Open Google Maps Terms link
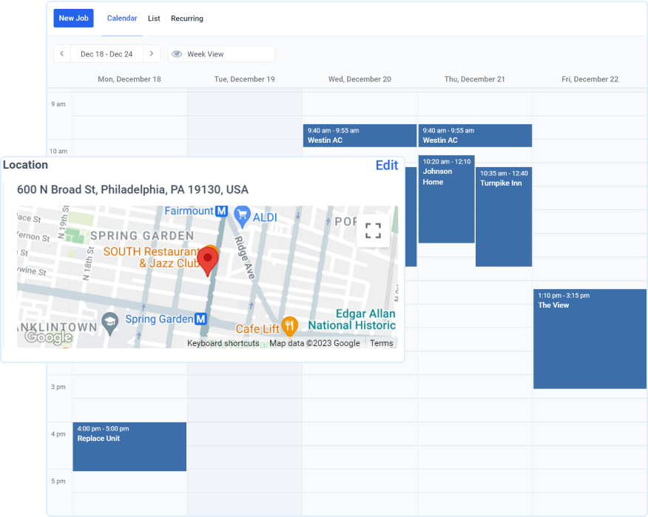648x517 pixels. click(x=382, y=343)
